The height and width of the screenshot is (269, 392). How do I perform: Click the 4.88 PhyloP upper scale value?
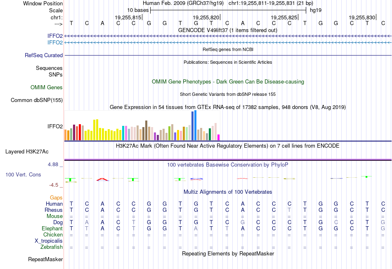(x=53, y=165)
